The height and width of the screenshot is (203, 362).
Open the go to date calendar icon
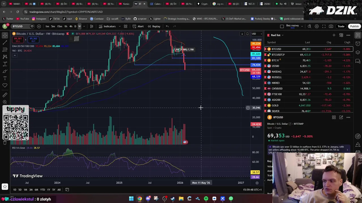(67, 189)
